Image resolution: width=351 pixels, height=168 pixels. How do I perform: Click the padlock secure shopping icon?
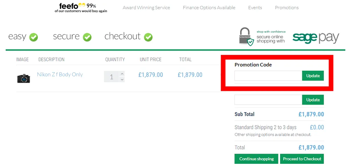pyautogui.click(x=246, y=37)
